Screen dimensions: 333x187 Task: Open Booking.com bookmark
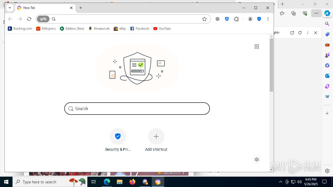[20, 29]
